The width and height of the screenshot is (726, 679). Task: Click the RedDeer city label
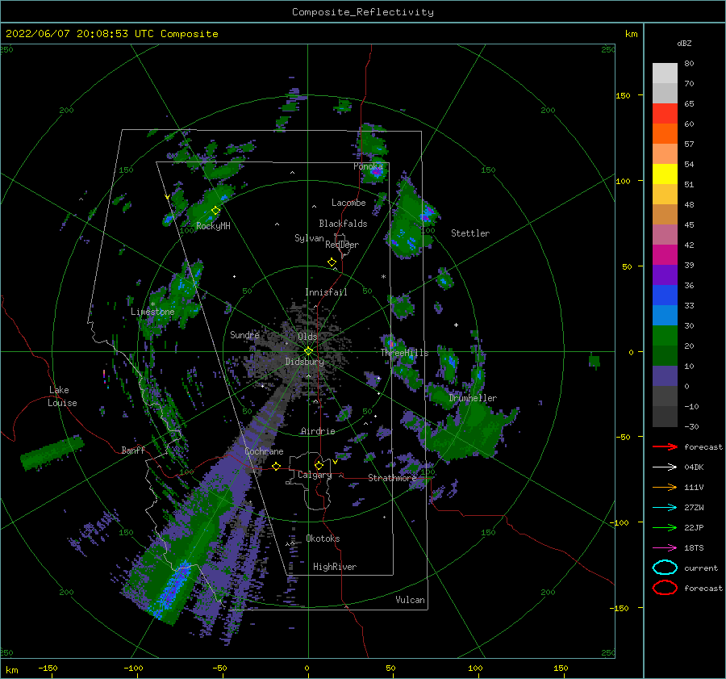pos(342,245)
